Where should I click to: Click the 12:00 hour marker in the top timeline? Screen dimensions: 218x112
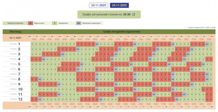click(122, 36)
